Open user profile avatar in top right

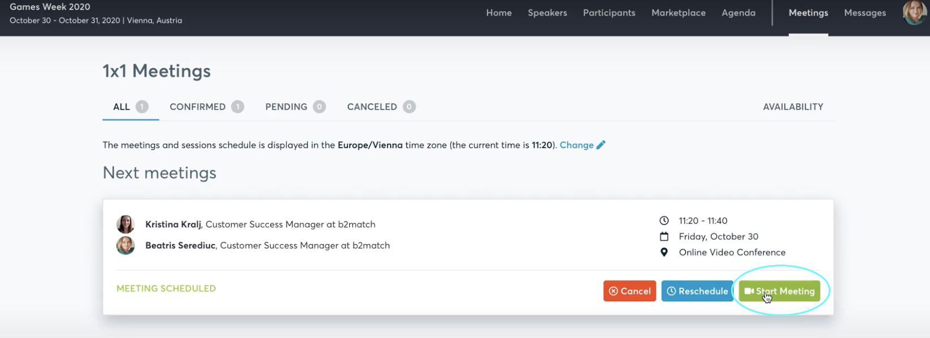[x=914, y=12]
